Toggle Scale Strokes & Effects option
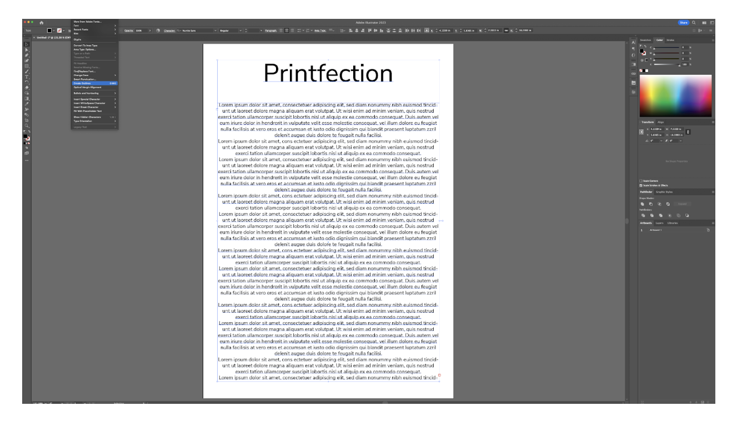The width and height of the screenshot is (742, 426). pos(641,185)
